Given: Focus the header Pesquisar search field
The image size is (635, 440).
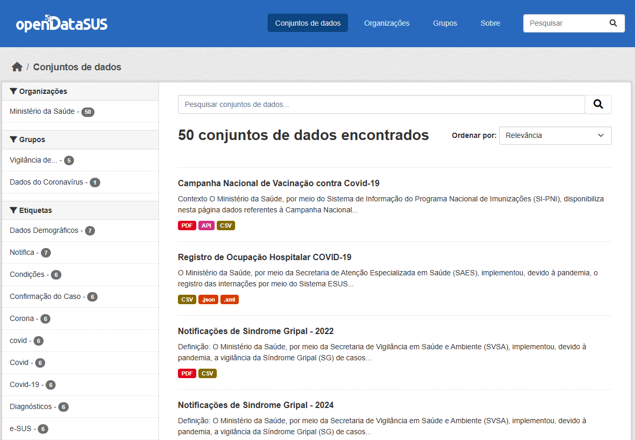Looking at the screenshot, I should click(564, 23).
